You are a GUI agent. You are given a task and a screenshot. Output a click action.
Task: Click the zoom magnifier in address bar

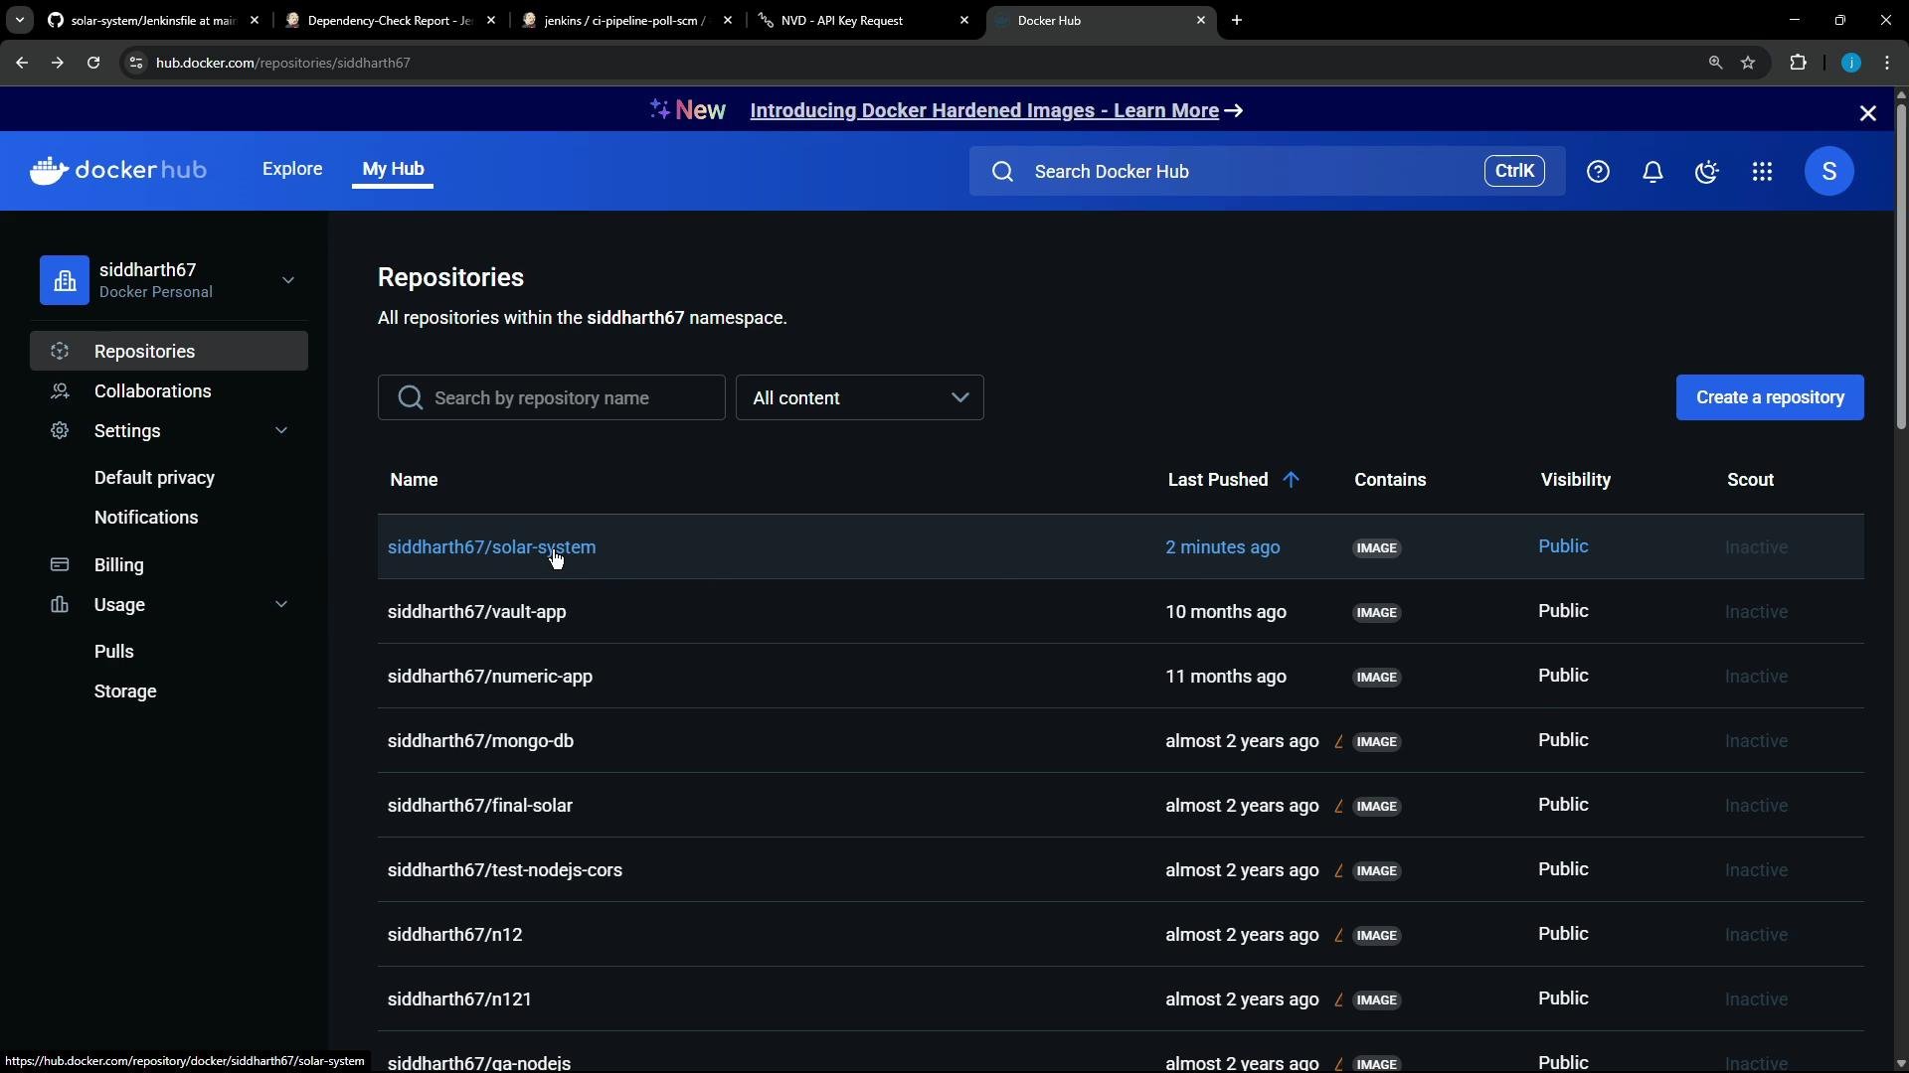click(1715, 63)
